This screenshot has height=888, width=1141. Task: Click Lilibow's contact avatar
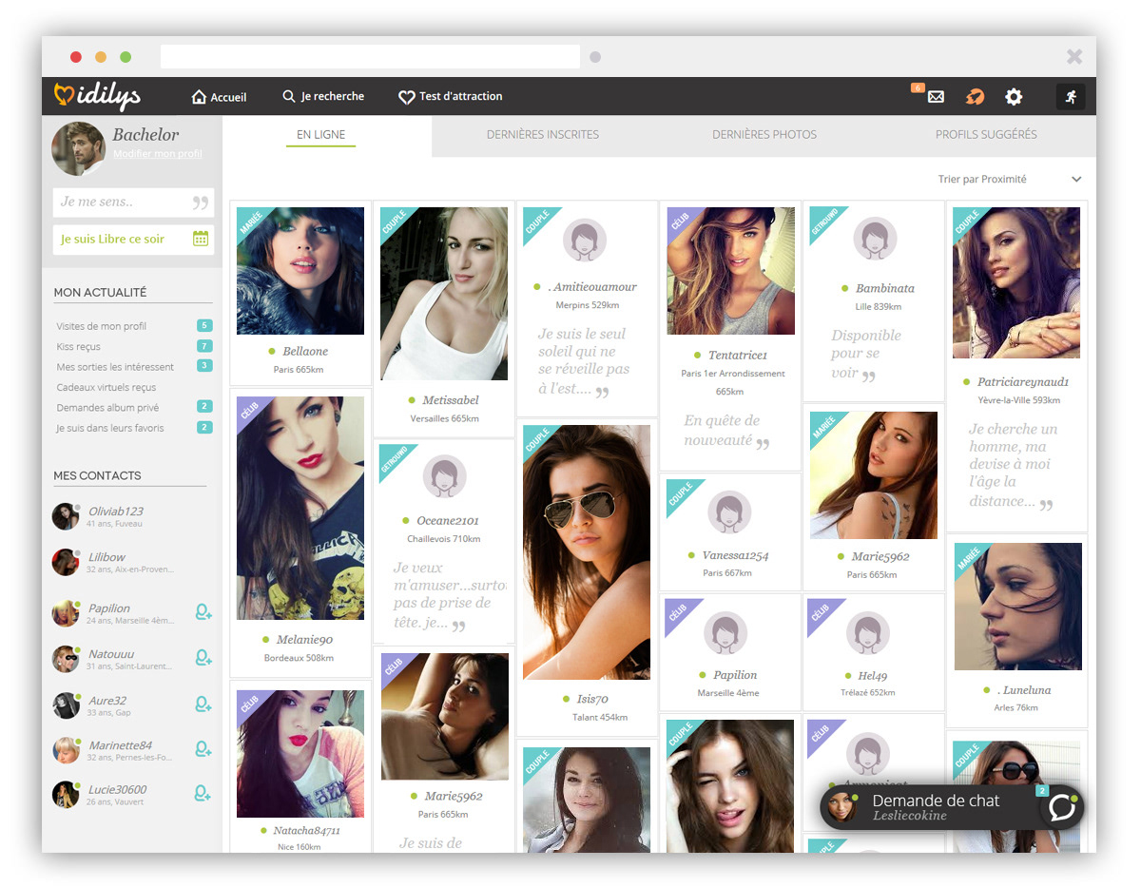[x=66, y=562]
